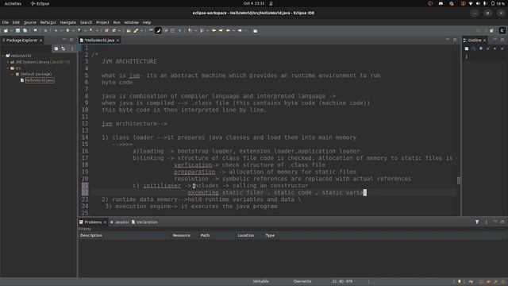Open the Coverage dropdown arrow

[85, 30]
